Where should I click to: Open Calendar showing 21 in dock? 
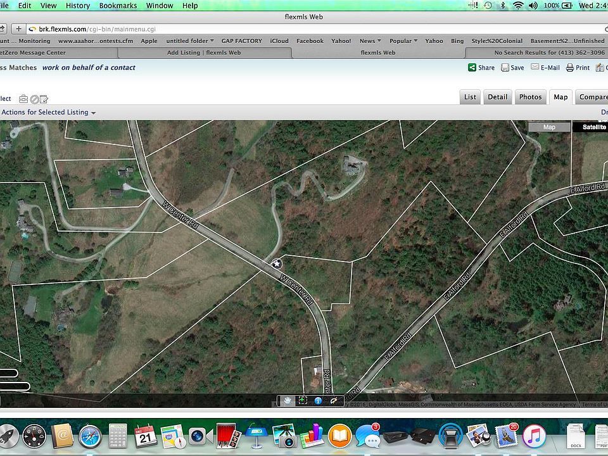pos(146,436)
